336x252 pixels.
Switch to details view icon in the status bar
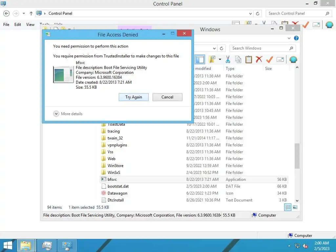(287, 207)
